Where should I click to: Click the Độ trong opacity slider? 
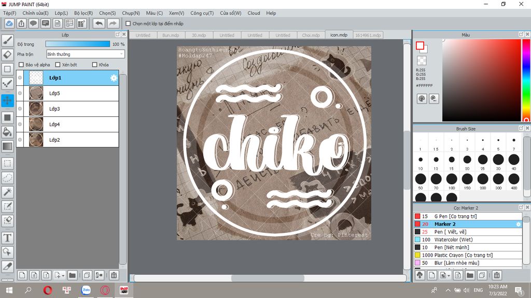(78, 44)
